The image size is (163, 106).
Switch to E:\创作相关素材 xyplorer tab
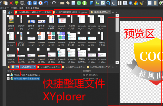72,12
